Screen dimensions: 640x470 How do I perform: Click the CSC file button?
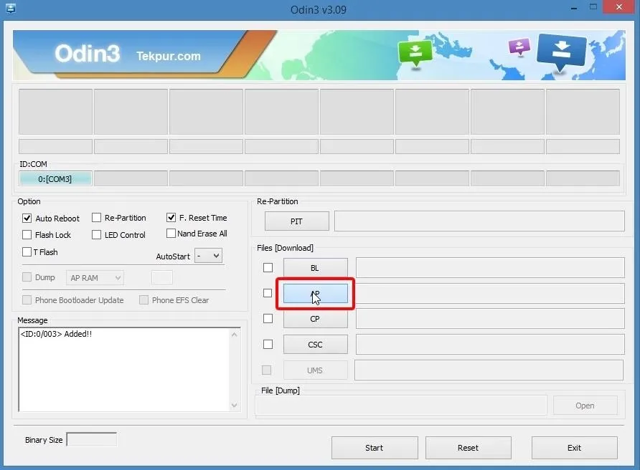[316, 345]
